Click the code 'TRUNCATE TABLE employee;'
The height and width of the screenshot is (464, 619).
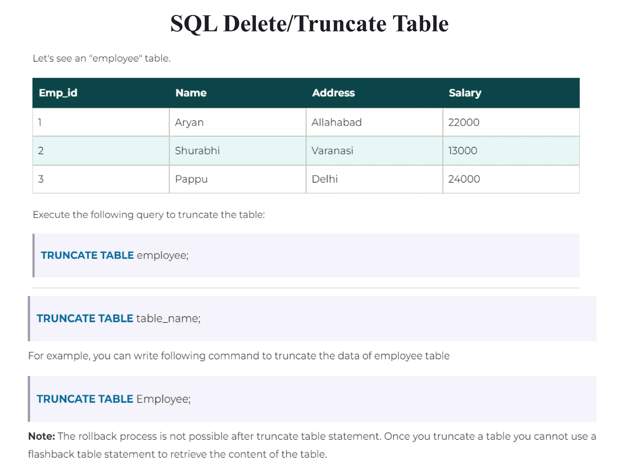115,255
